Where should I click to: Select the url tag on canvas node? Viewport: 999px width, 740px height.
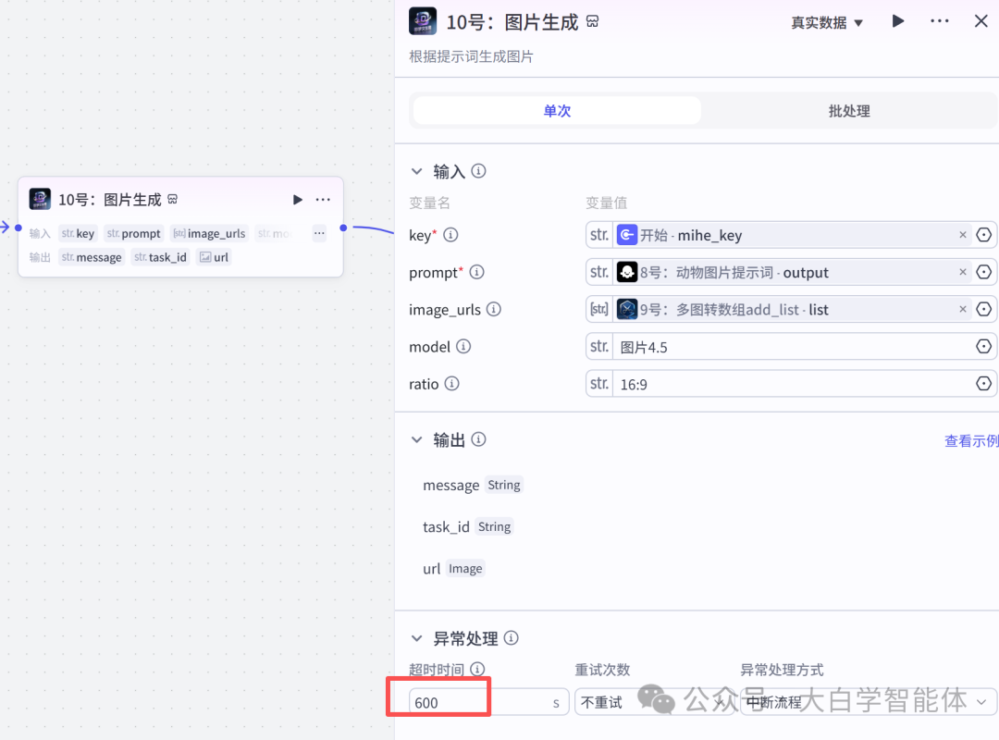(214, 257)
